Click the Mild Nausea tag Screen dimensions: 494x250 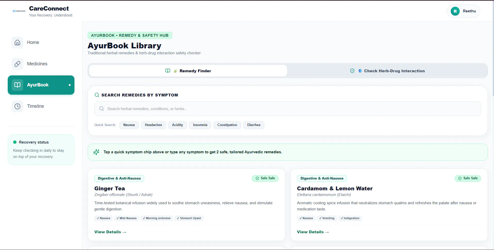(x=127, y=218)
